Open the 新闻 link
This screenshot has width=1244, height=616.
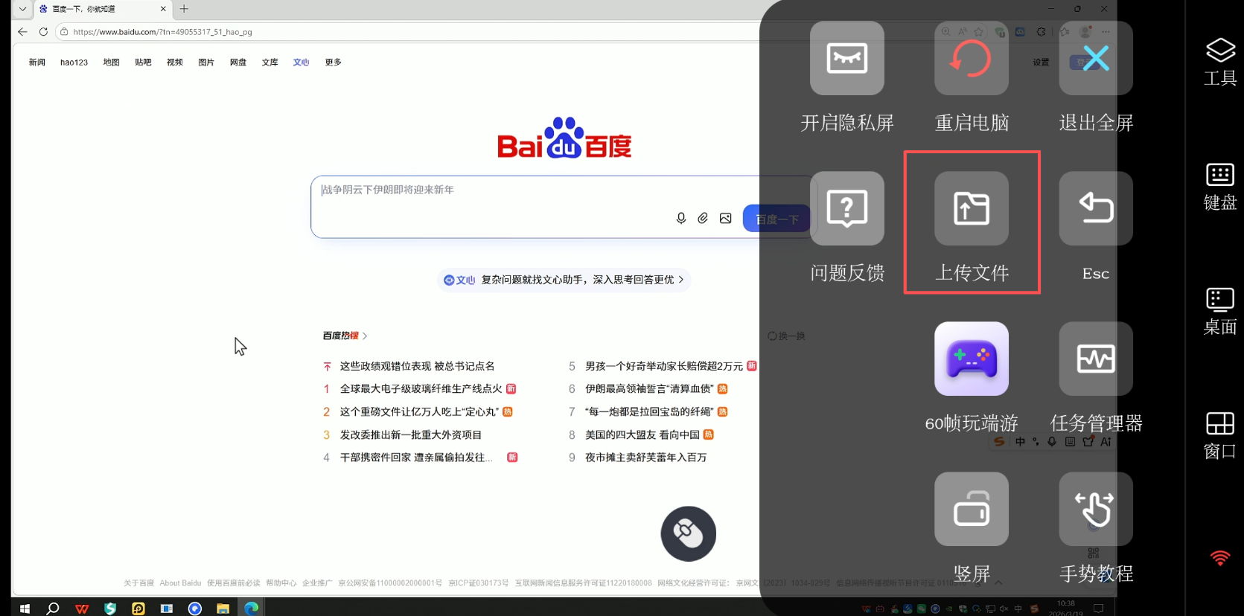(x=37, y=62)
